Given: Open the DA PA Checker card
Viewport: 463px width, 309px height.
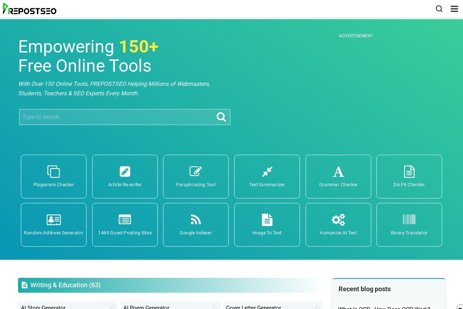Looking at the screenshot, I should [x=409, y=176].
